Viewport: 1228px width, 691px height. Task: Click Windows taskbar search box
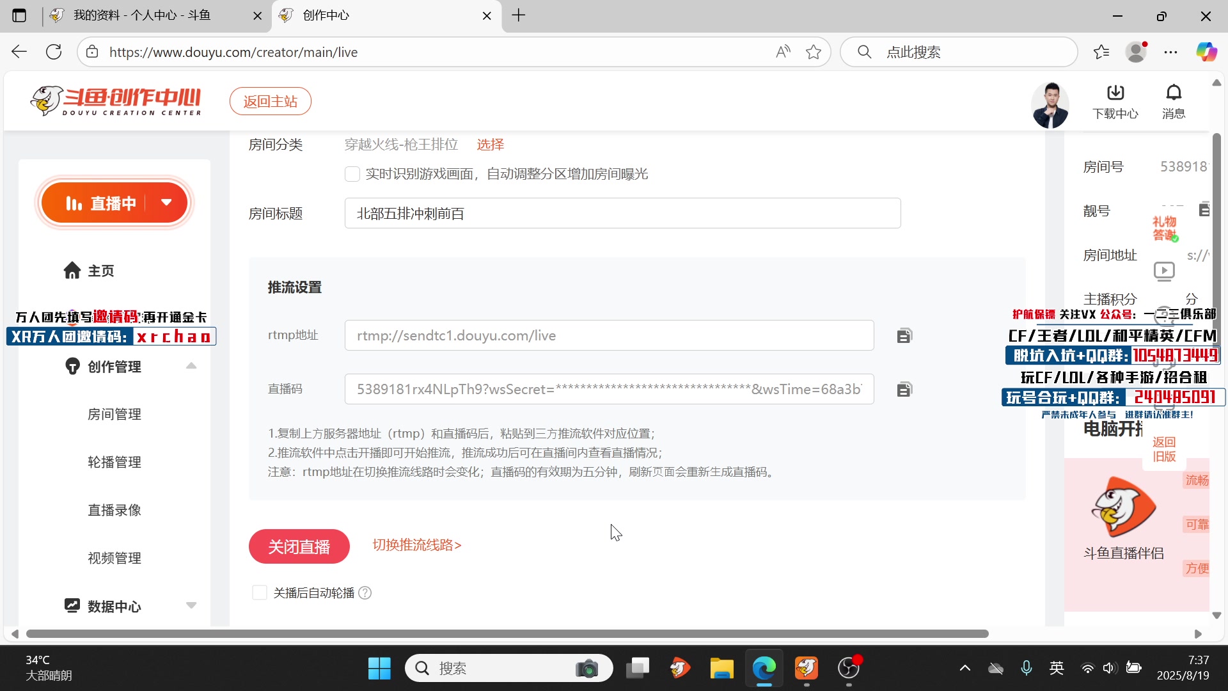(509, 669)
